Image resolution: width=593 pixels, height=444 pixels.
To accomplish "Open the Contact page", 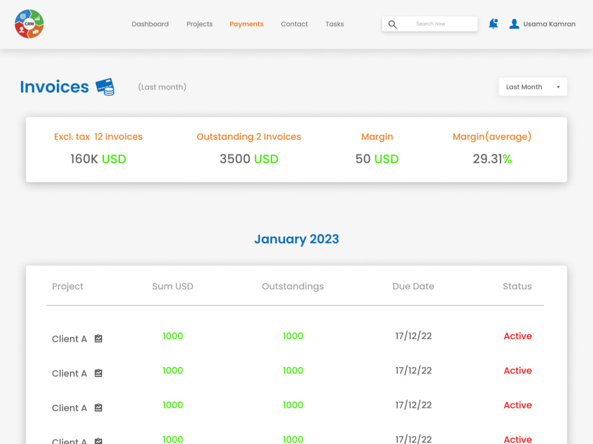I will [294, 24].
